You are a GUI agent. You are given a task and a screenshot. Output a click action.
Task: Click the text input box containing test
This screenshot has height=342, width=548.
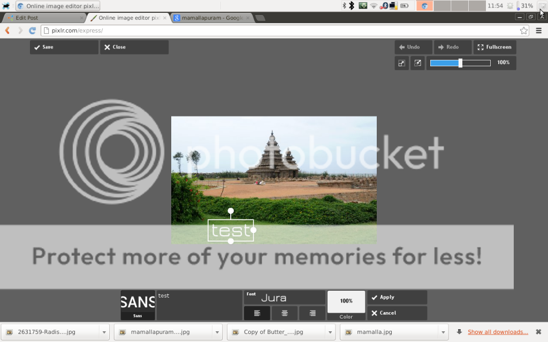click(199, 305)
